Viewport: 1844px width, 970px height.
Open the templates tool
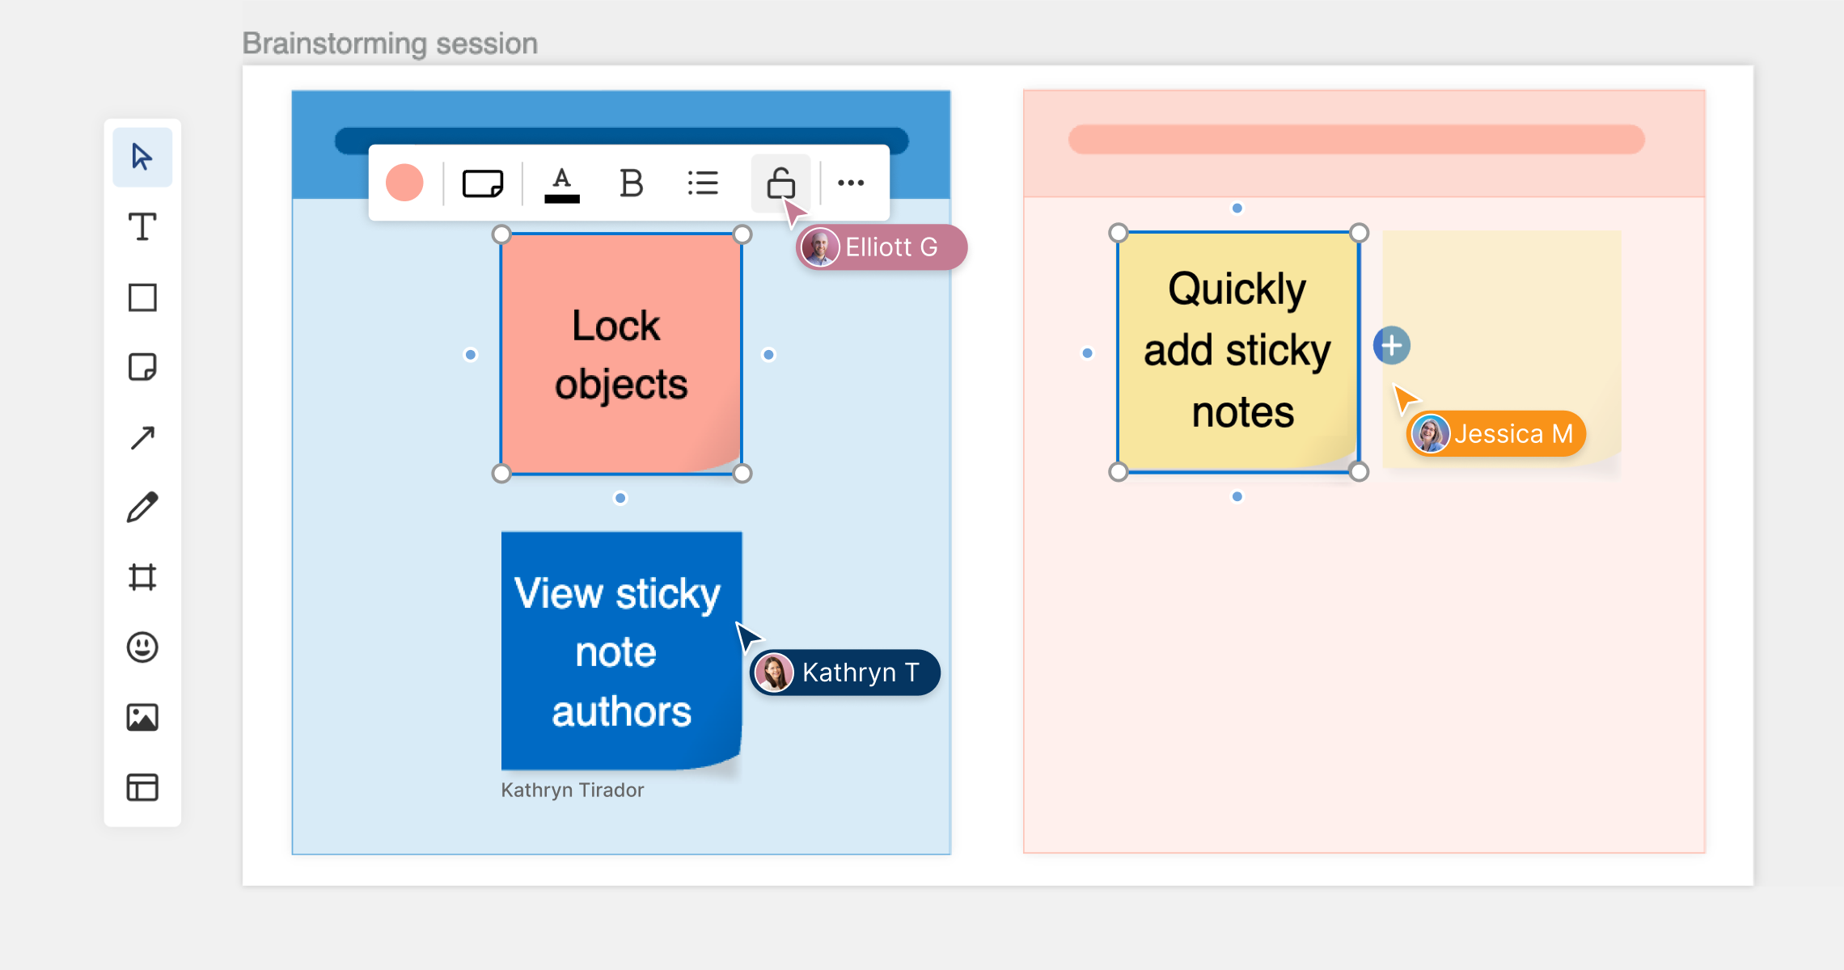click(142, 787)
